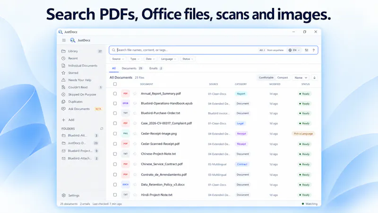Open Couldn't Read section

82,87
